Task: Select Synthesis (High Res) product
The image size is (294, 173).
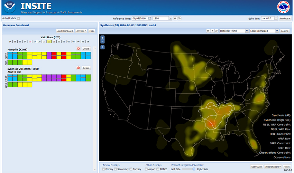Action: [x=277, y=120]
